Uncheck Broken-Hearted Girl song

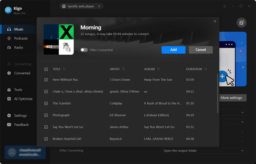[46, 139]
